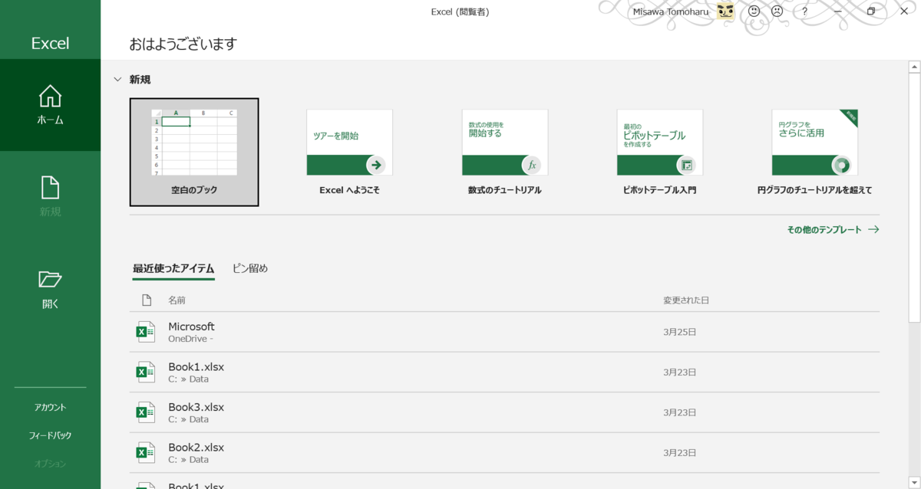Collapse the 新規 section chevron
Image resolution: width=921 pixels, height=489 pixels.
[x=117, y=79]
